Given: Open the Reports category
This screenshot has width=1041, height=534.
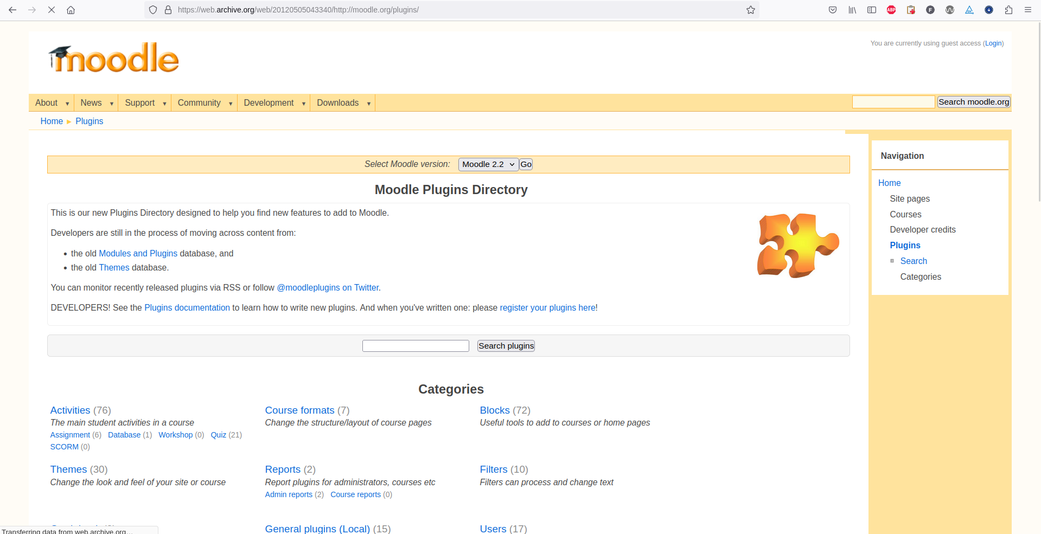Looking at the screenshot, I should (283, 469).
